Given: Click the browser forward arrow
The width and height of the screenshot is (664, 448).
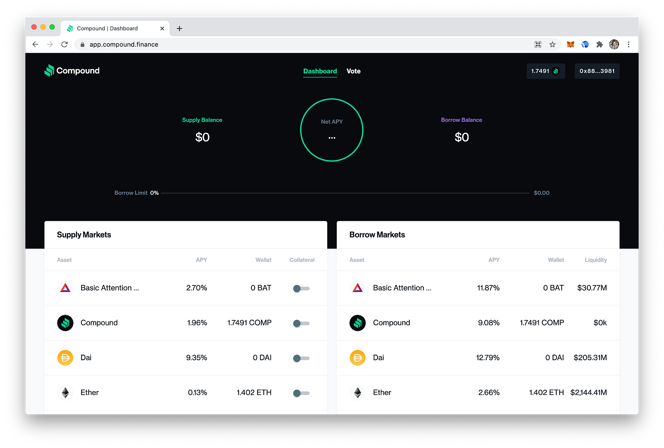Looking at the screenshot, I should pos(50,44).
